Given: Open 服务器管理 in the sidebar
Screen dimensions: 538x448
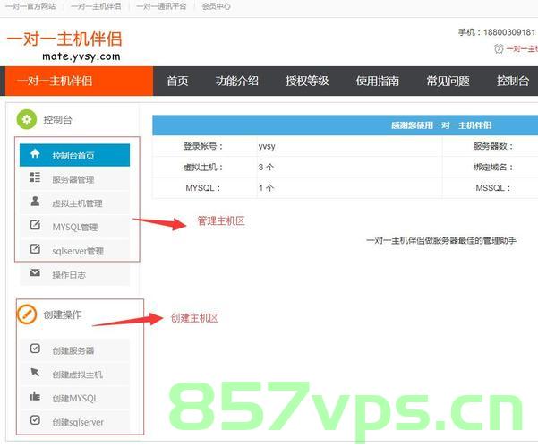Looking at the screenshot, I should coord(74,179).
